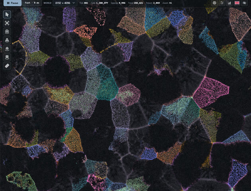Open the sliders settings panel
251x191 pixels.
(x=222, y=3)
